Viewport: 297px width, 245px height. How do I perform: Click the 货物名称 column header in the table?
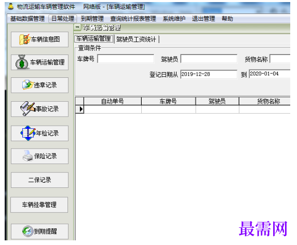[265, 101]
